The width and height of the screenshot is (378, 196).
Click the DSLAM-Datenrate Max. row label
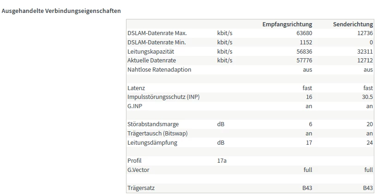pyautogui.click(x=157, y=33)
